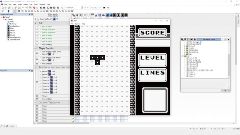Collapse Frame 1 node in workspace tree
The height and width of the screenshot is (135, 240).
point(4,19)
